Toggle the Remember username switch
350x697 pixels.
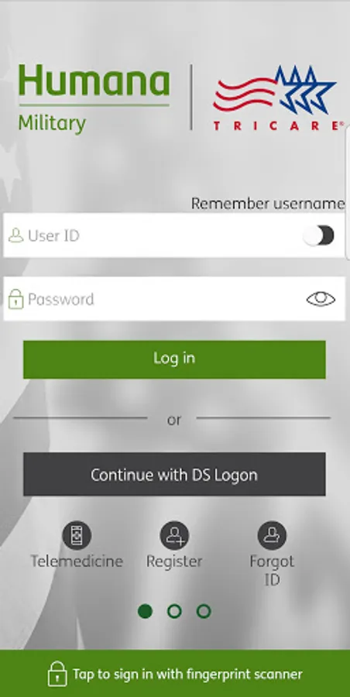(x=319, y=235)
